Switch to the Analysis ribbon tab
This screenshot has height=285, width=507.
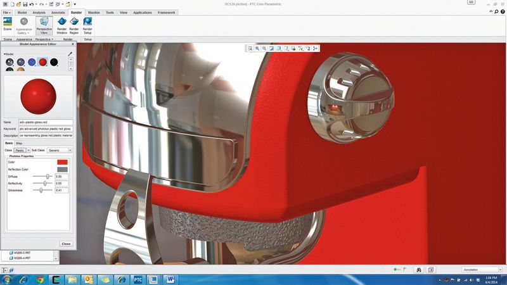click(39, 13)
